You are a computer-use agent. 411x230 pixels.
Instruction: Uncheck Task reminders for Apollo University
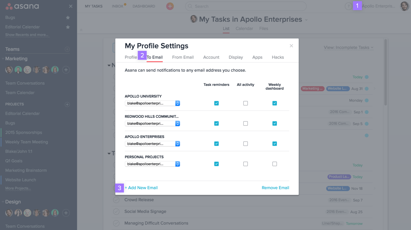point(216,103)
